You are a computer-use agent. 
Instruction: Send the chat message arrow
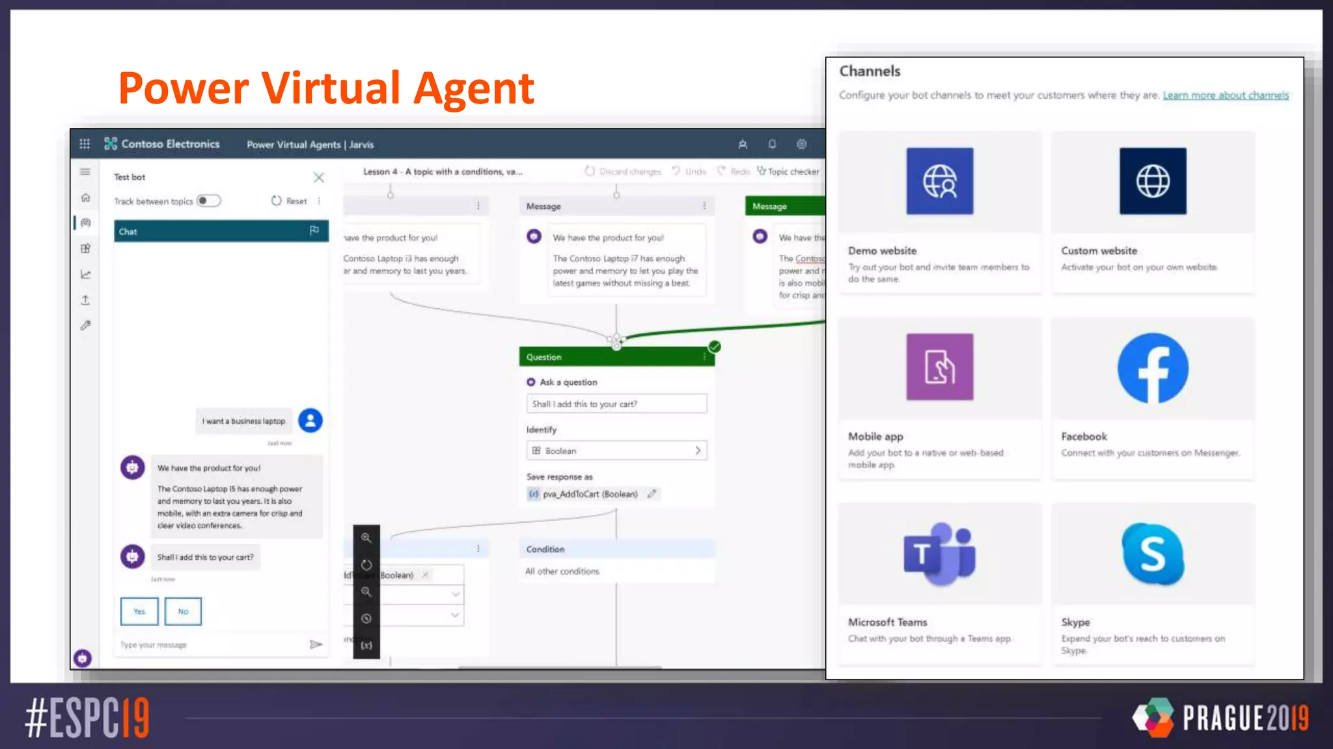click(x=316, y=644)
